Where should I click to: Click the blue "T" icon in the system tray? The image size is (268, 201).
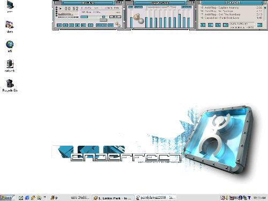249,198
